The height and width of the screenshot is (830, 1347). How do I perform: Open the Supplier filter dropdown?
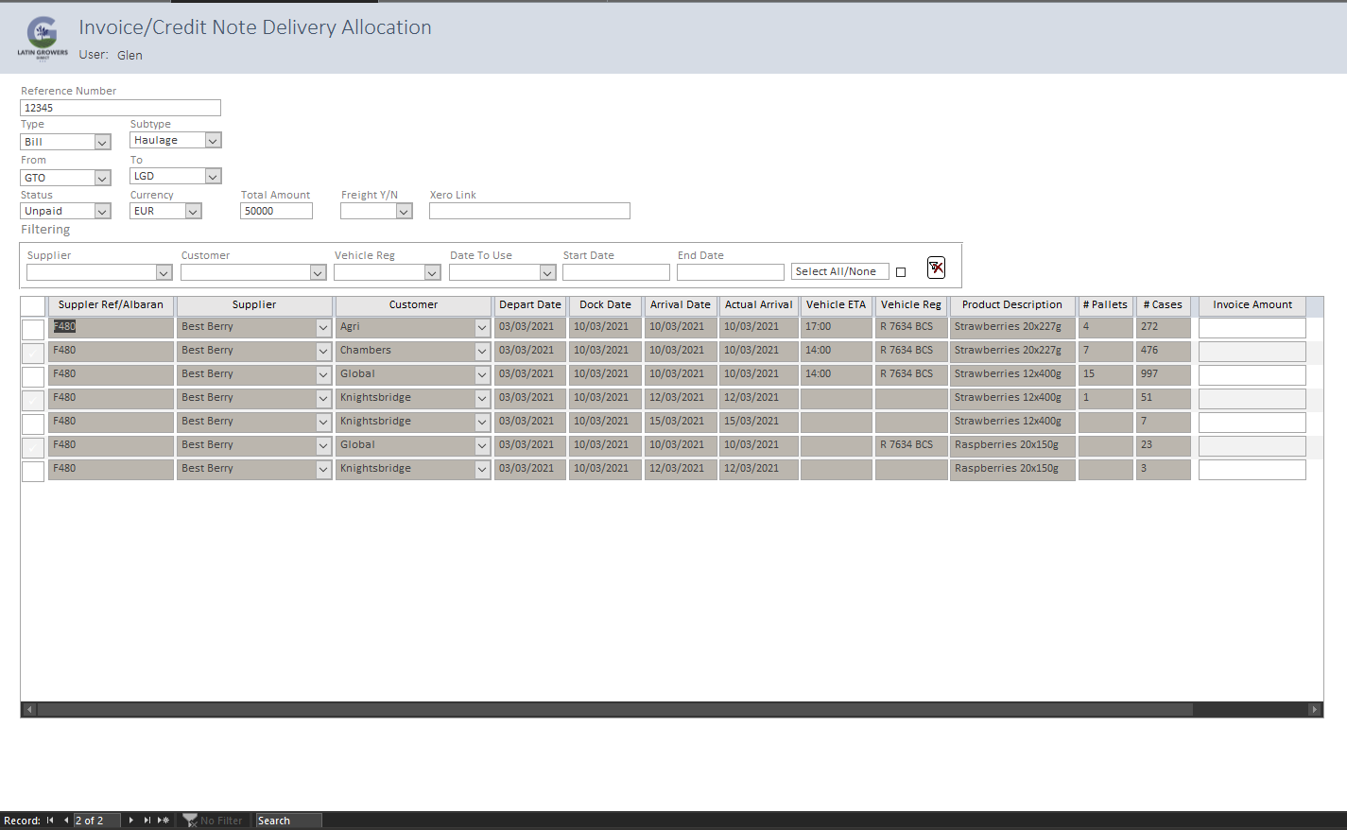click(164, 273)
